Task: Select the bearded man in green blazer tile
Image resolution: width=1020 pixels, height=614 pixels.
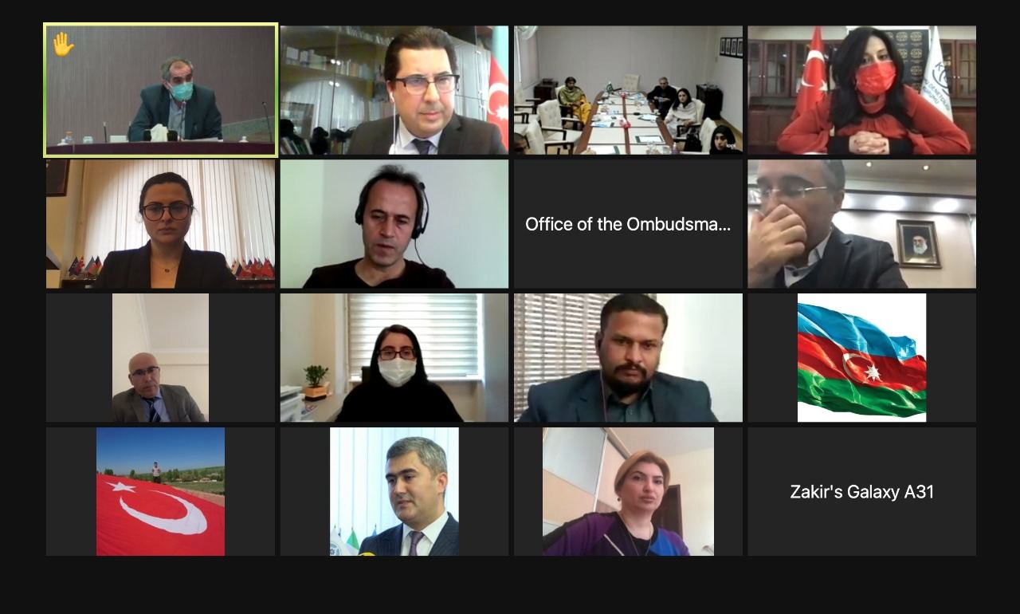Action: pyautogui.click(x=628, y=357)
